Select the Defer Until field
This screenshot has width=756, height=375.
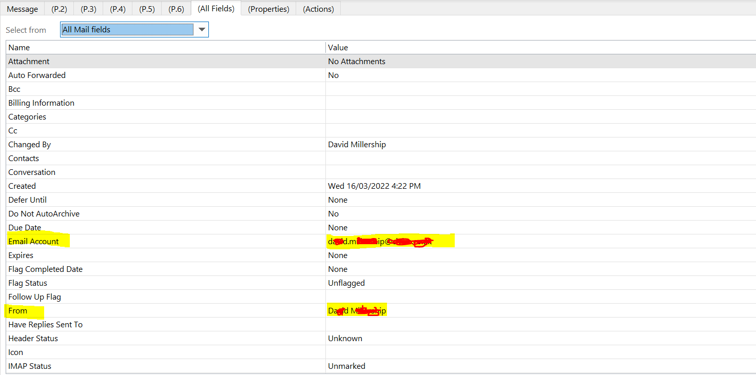(27, 200)
